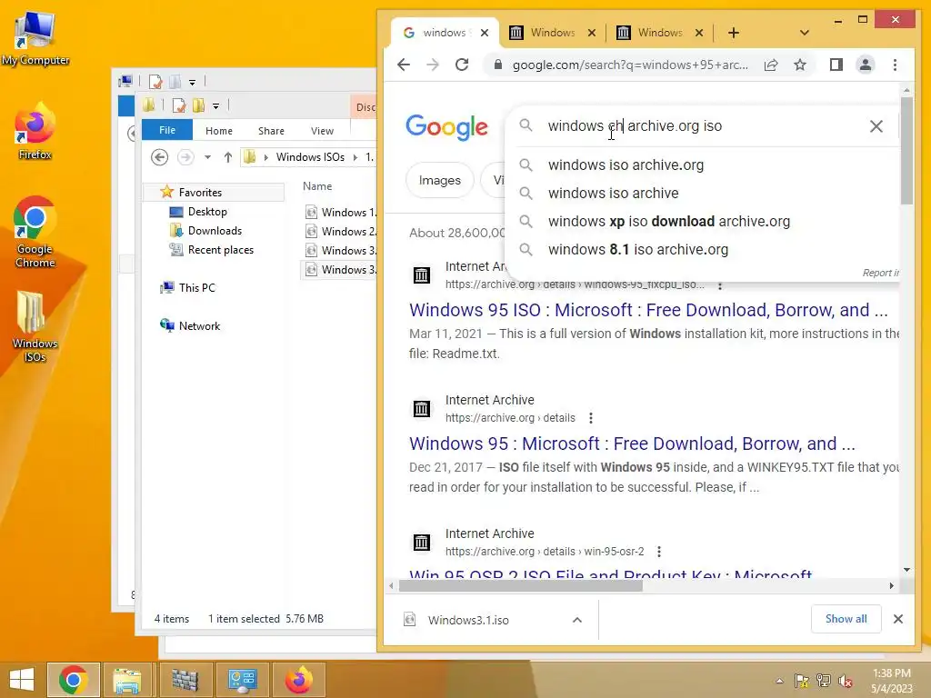Select suggestion 'windows iso archive.org'
Viewport: 931px width, 698px height.
626,165
